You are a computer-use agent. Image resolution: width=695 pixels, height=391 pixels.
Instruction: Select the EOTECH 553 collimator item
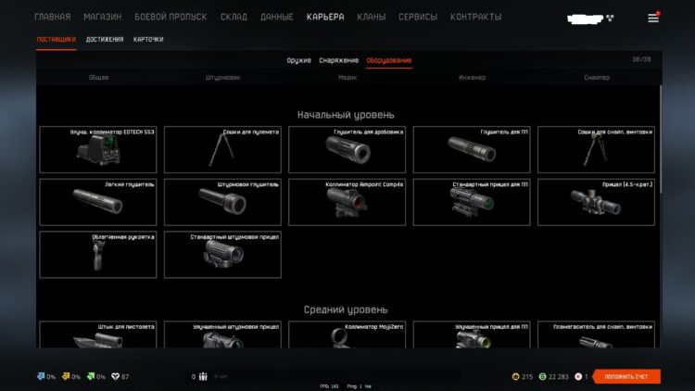click(x=98, y=149)
